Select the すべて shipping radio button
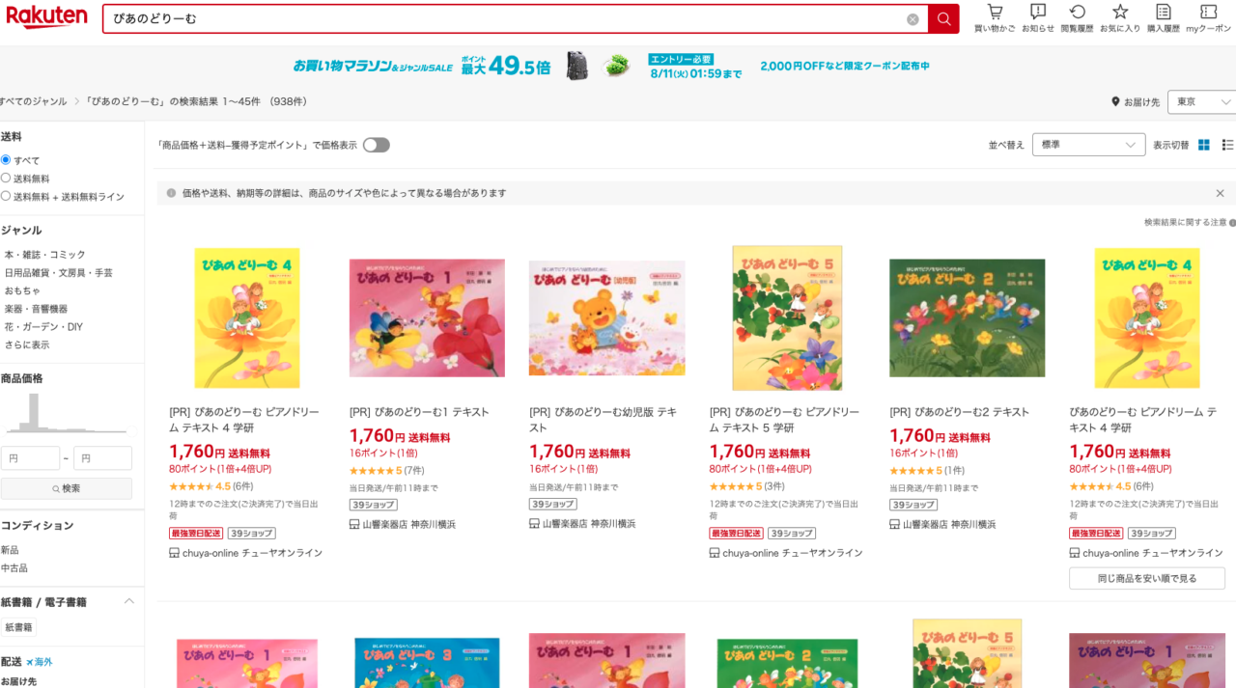Viewport: 1236px width, 688px height. click(6, 160)
